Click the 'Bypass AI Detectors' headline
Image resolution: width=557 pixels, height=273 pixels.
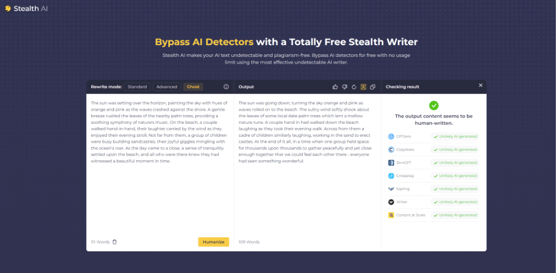point(204,42)
